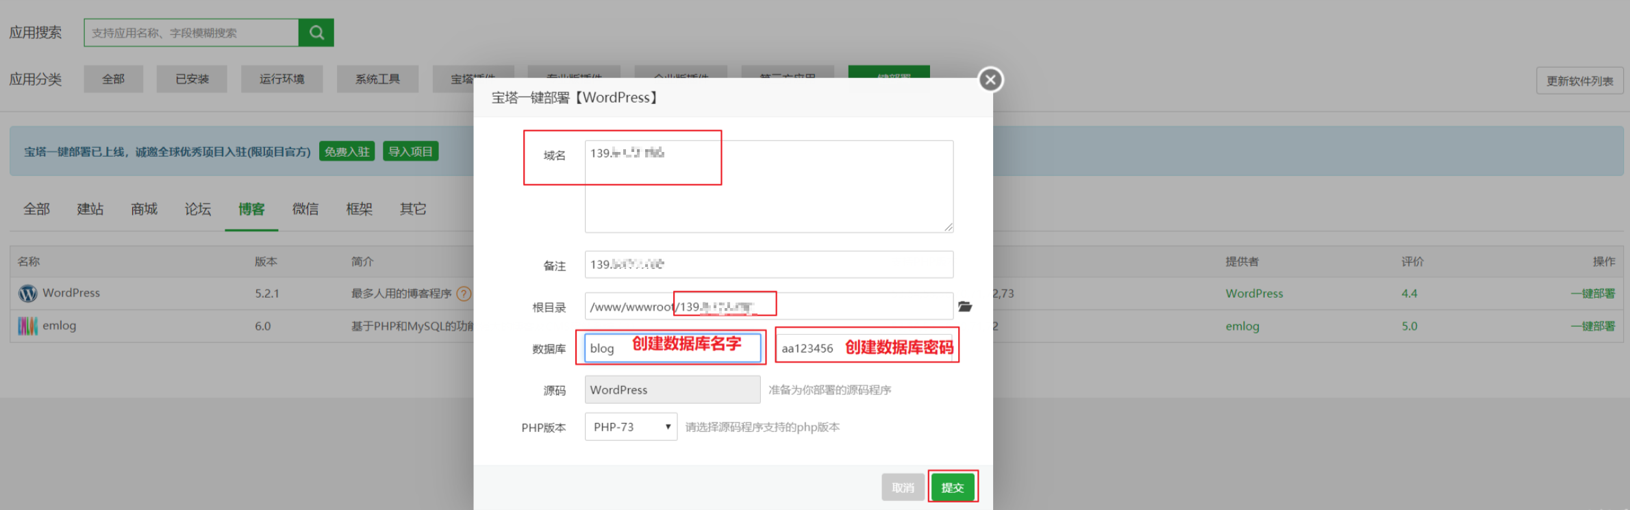Viewport: 1630px width, 510px height.
Task: Click the 根目录 path input
Action: [769, 306]
